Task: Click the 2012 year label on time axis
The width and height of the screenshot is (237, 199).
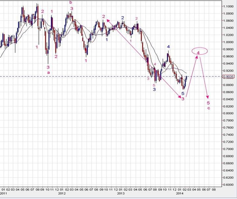Action: point(62,193)
